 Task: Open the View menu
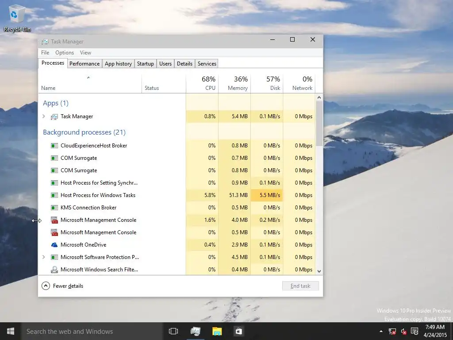pyautogui.click(x=85, y=53)
